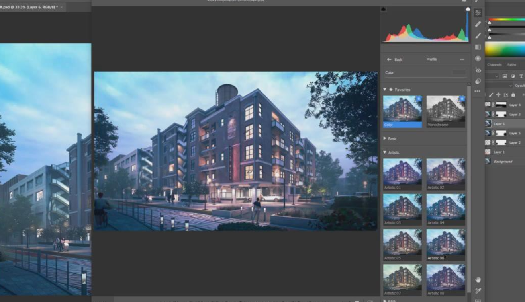Click the mask link icon on Layer 3
525x302 pixels.
tap(494, 114)
